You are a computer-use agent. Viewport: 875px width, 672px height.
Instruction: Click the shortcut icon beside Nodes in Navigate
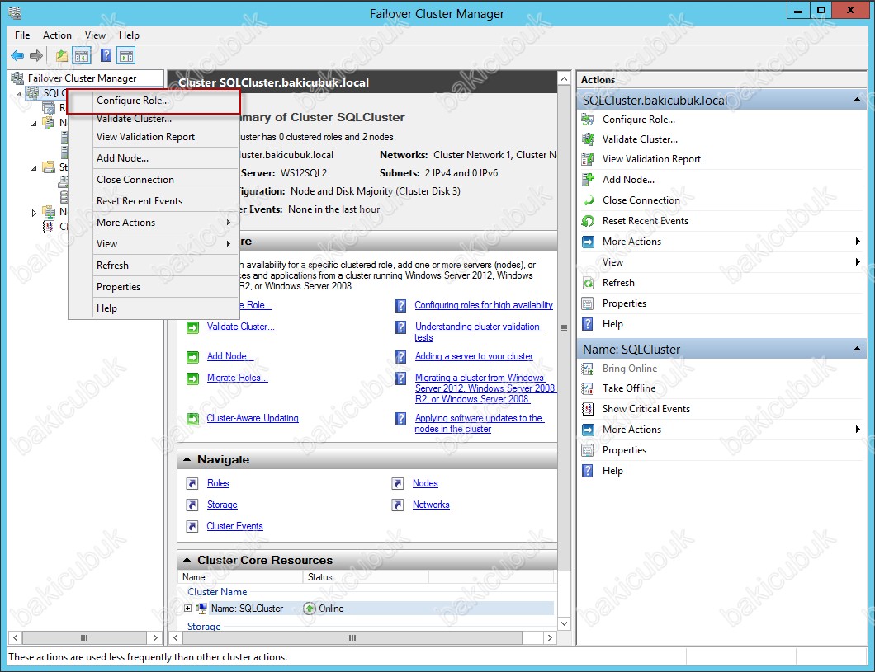click(397, 484)
